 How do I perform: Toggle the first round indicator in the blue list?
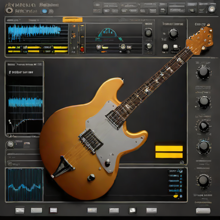(x=181, y=171)
